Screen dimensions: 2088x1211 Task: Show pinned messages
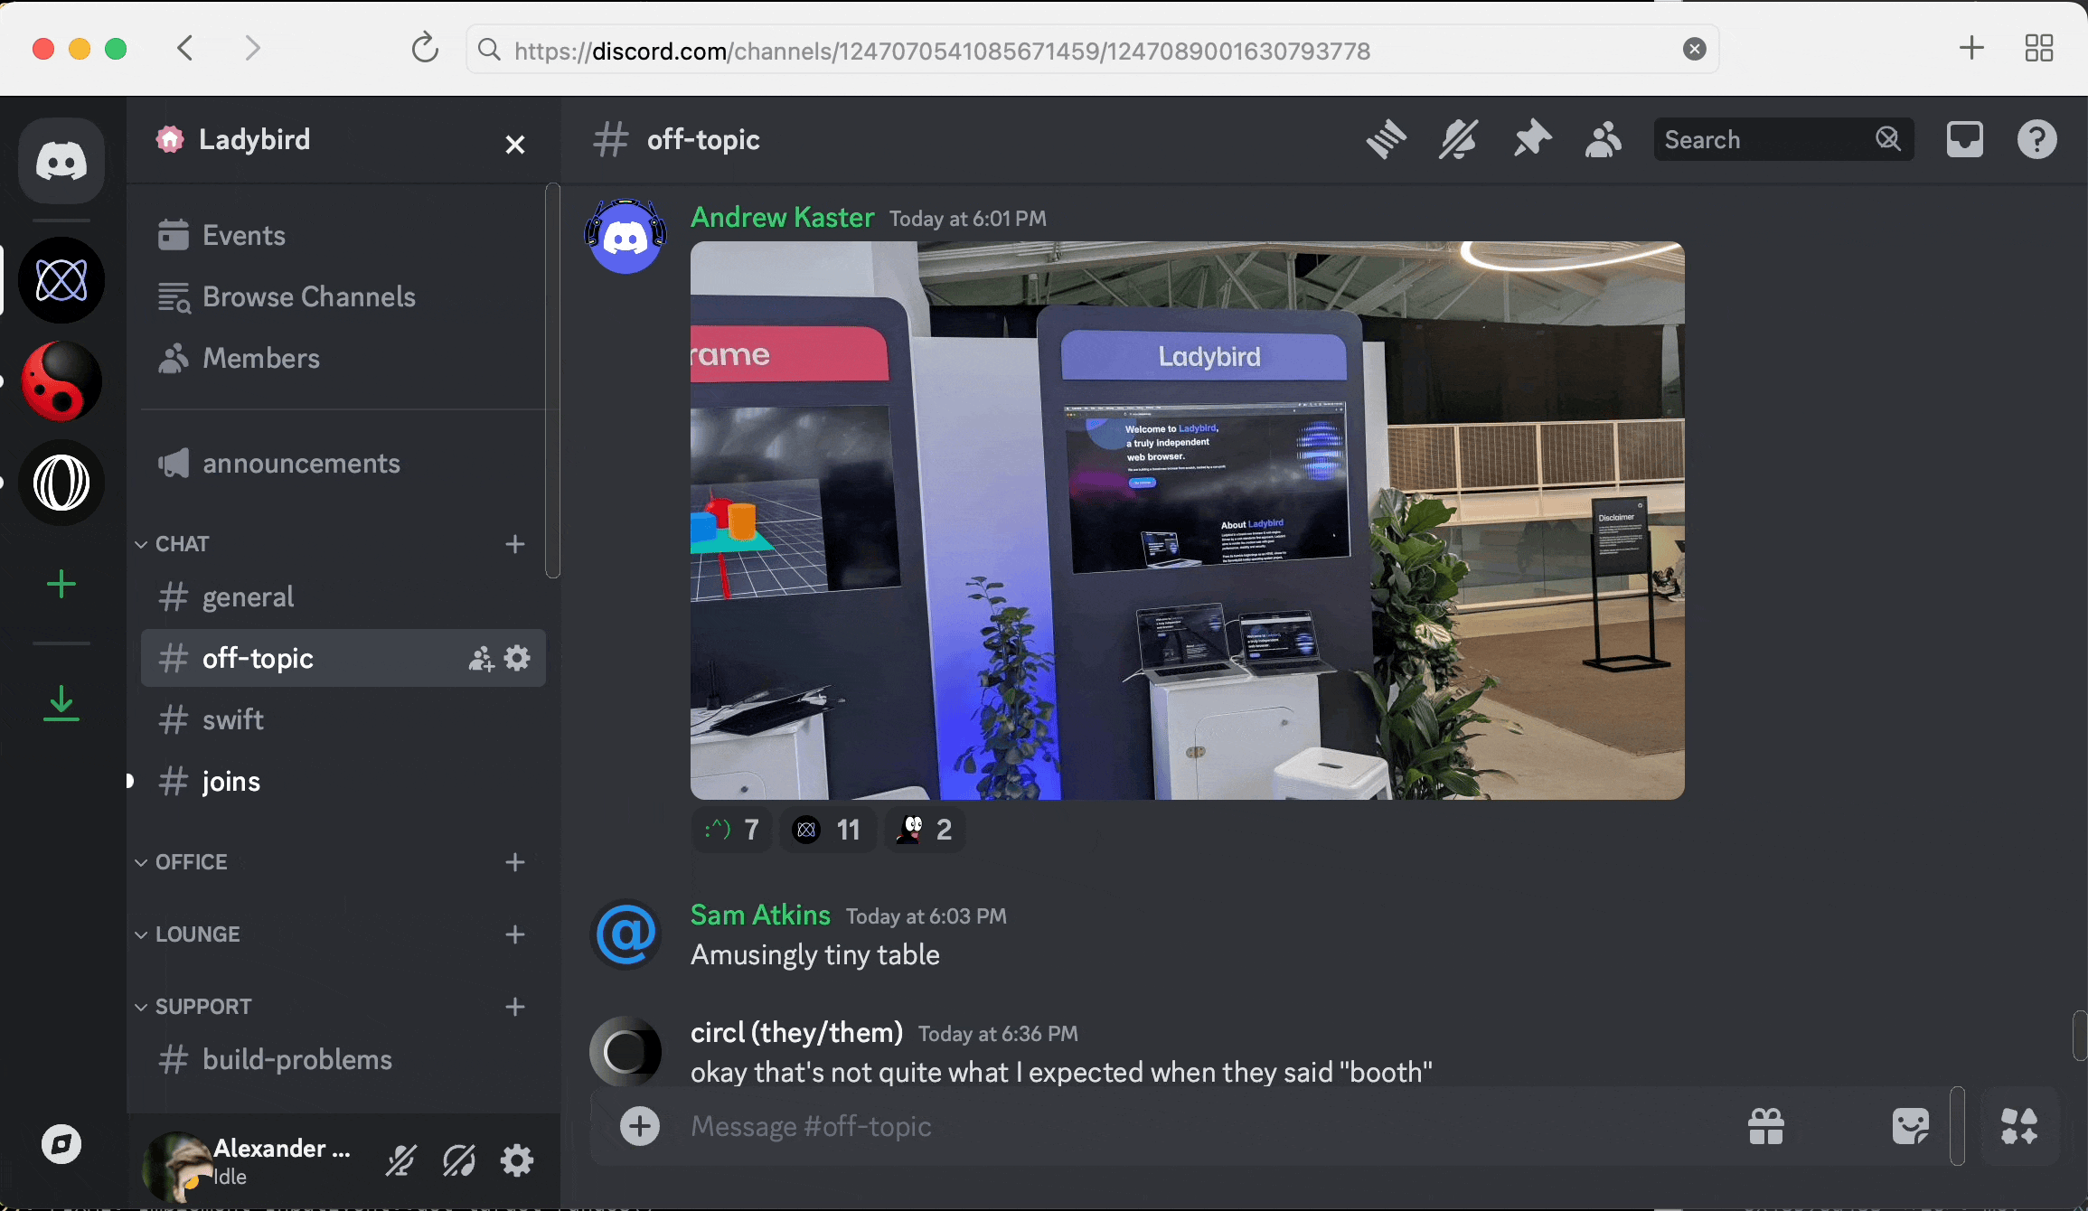click(x=1531, y=139)
